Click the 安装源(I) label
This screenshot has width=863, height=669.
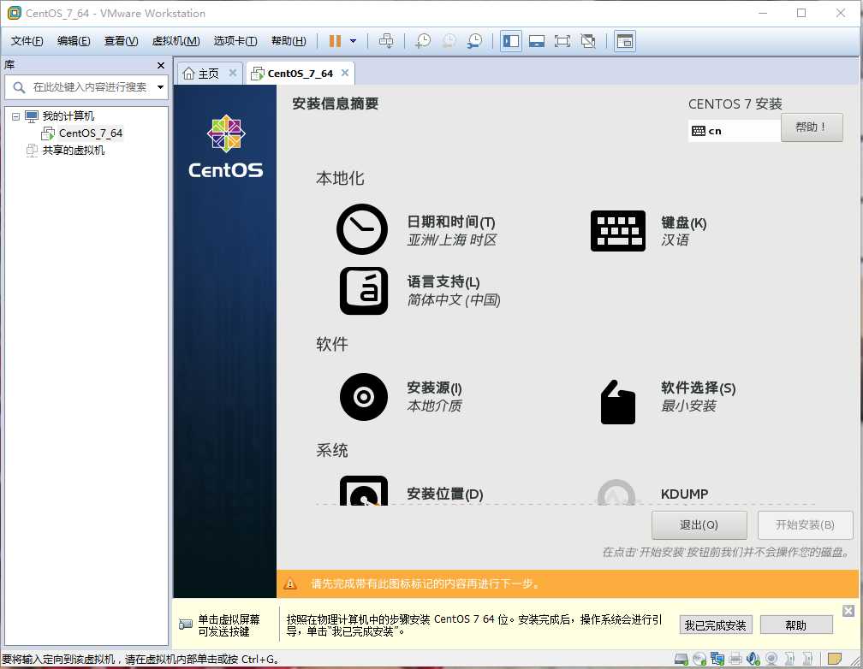tap(434, 388)
